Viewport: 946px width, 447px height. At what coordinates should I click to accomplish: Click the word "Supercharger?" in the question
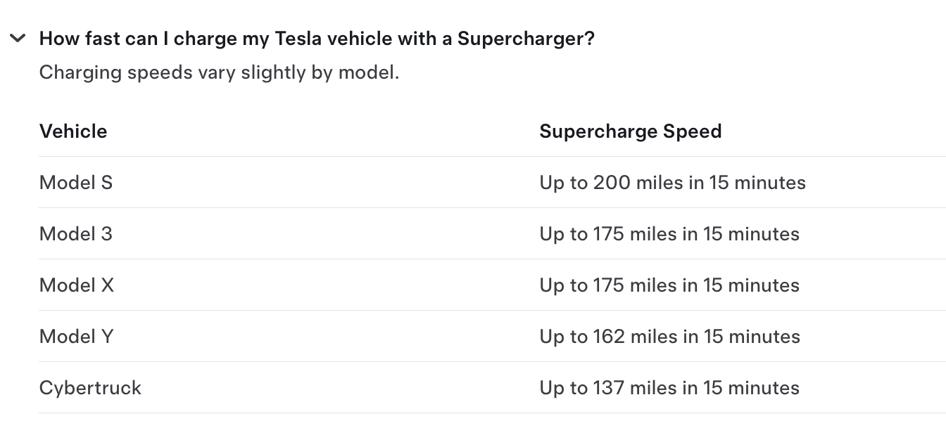point(526,39)
